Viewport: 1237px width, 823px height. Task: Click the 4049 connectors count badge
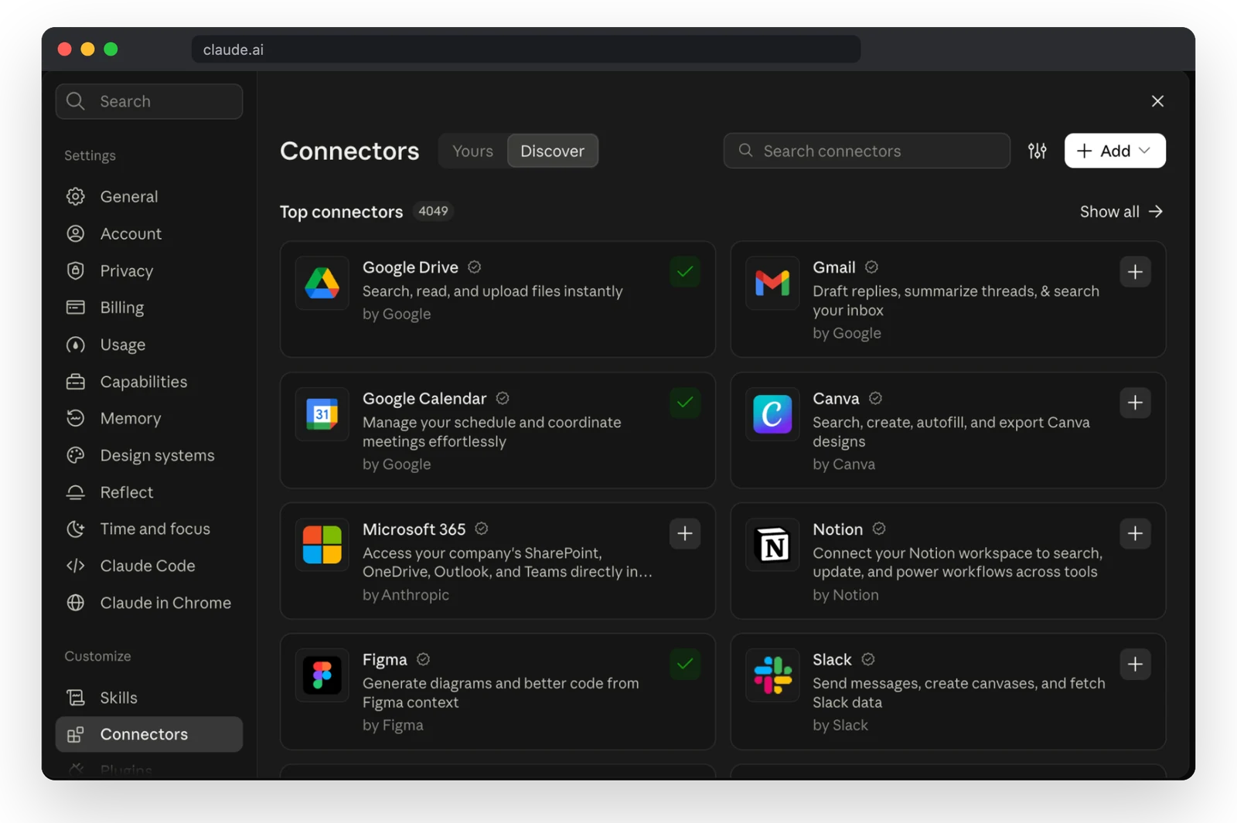point(433,211)
